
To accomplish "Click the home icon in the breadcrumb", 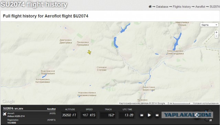I will pyautogui.click(x=150, y=7).
